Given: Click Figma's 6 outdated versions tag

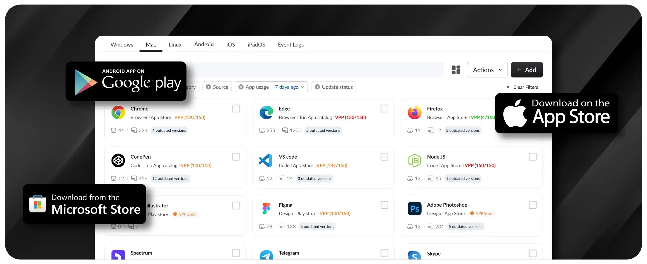Looking at the screenshot, I should point(317,227).
